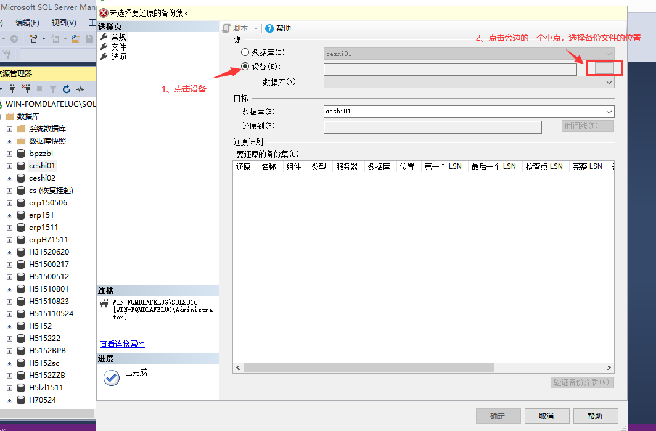Open the target 数据库(B) dropdown
The height and width of the screenshot is (431, 656).
coord(609,112)
